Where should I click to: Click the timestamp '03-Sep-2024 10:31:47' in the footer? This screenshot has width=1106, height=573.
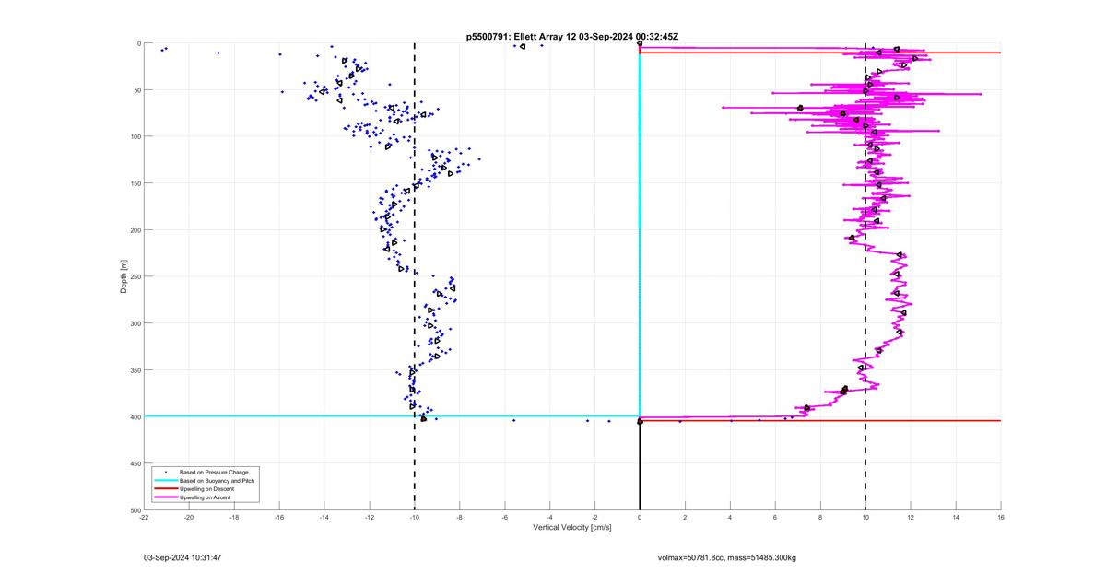pyautogui.click(x=182, y=557)
